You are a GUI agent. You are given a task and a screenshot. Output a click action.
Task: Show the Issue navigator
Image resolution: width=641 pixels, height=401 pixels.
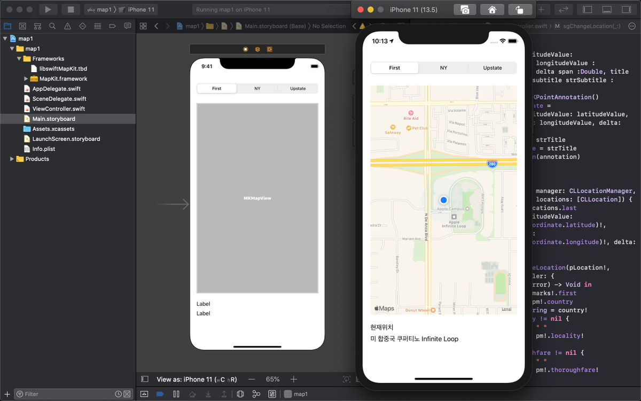click(x=67, y=26)
